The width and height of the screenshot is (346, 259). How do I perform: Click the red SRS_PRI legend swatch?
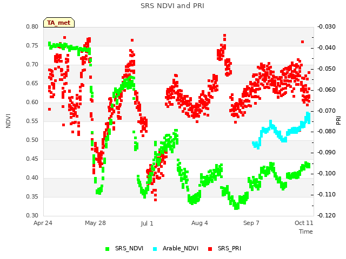tap(210, 249)
